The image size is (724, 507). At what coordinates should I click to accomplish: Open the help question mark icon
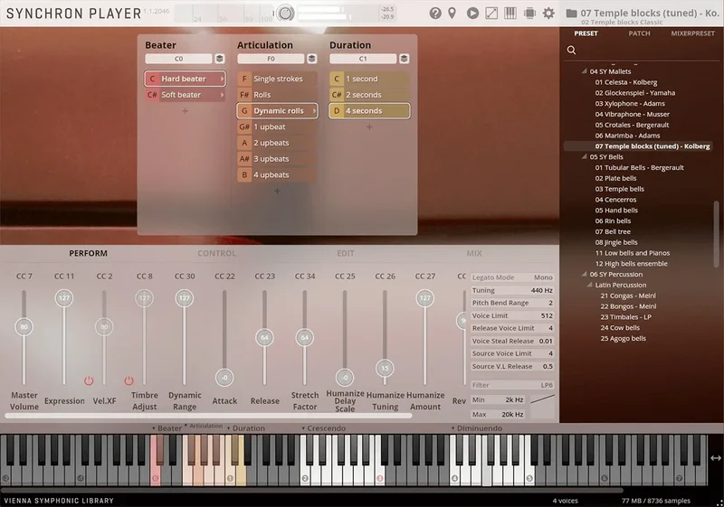(x=435, y=13)
